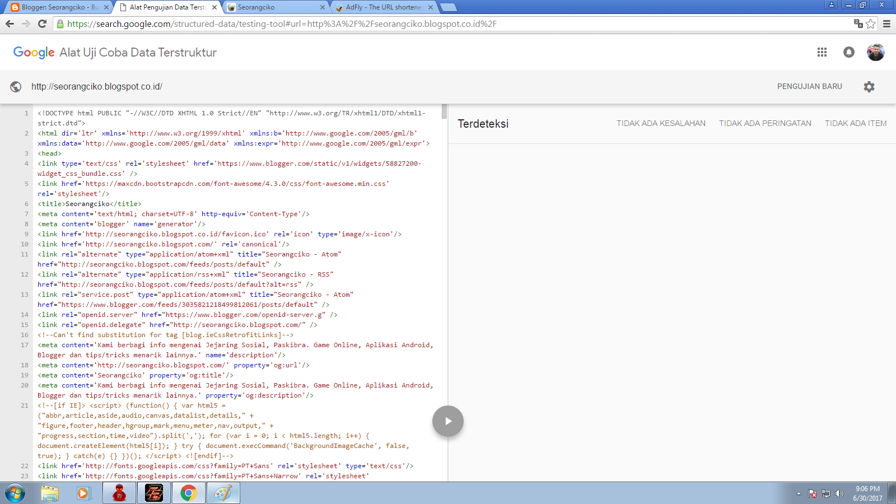Viewport: 896px width, 504px height.
Task: Reload the current page
Action: tap(42, 24)
